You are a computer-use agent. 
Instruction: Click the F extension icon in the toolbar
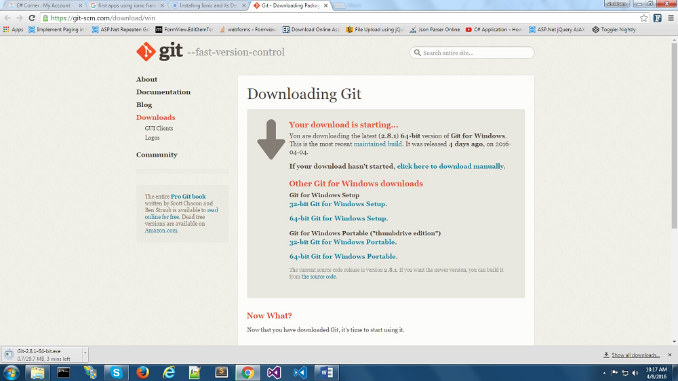[658, 18]
